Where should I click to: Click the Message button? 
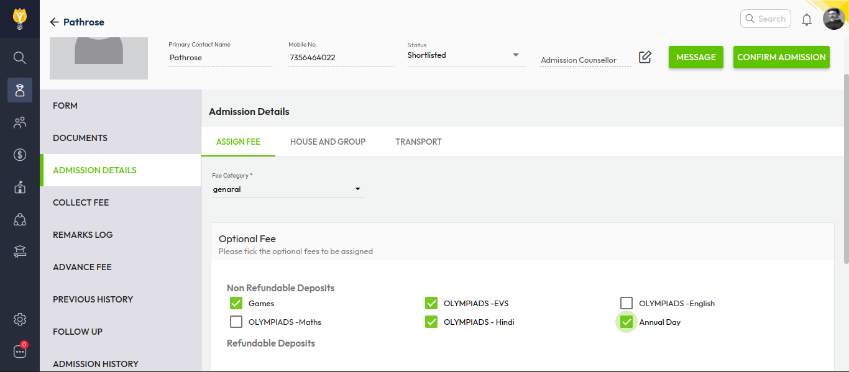(x=695, y=57)
